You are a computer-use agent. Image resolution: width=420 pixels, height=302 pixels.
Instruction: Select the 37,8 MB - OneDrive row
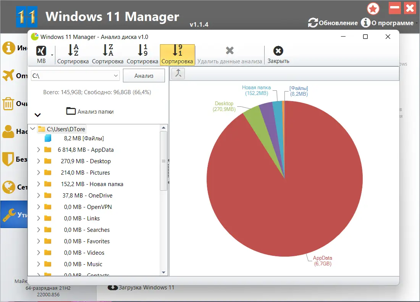point(87,196)
